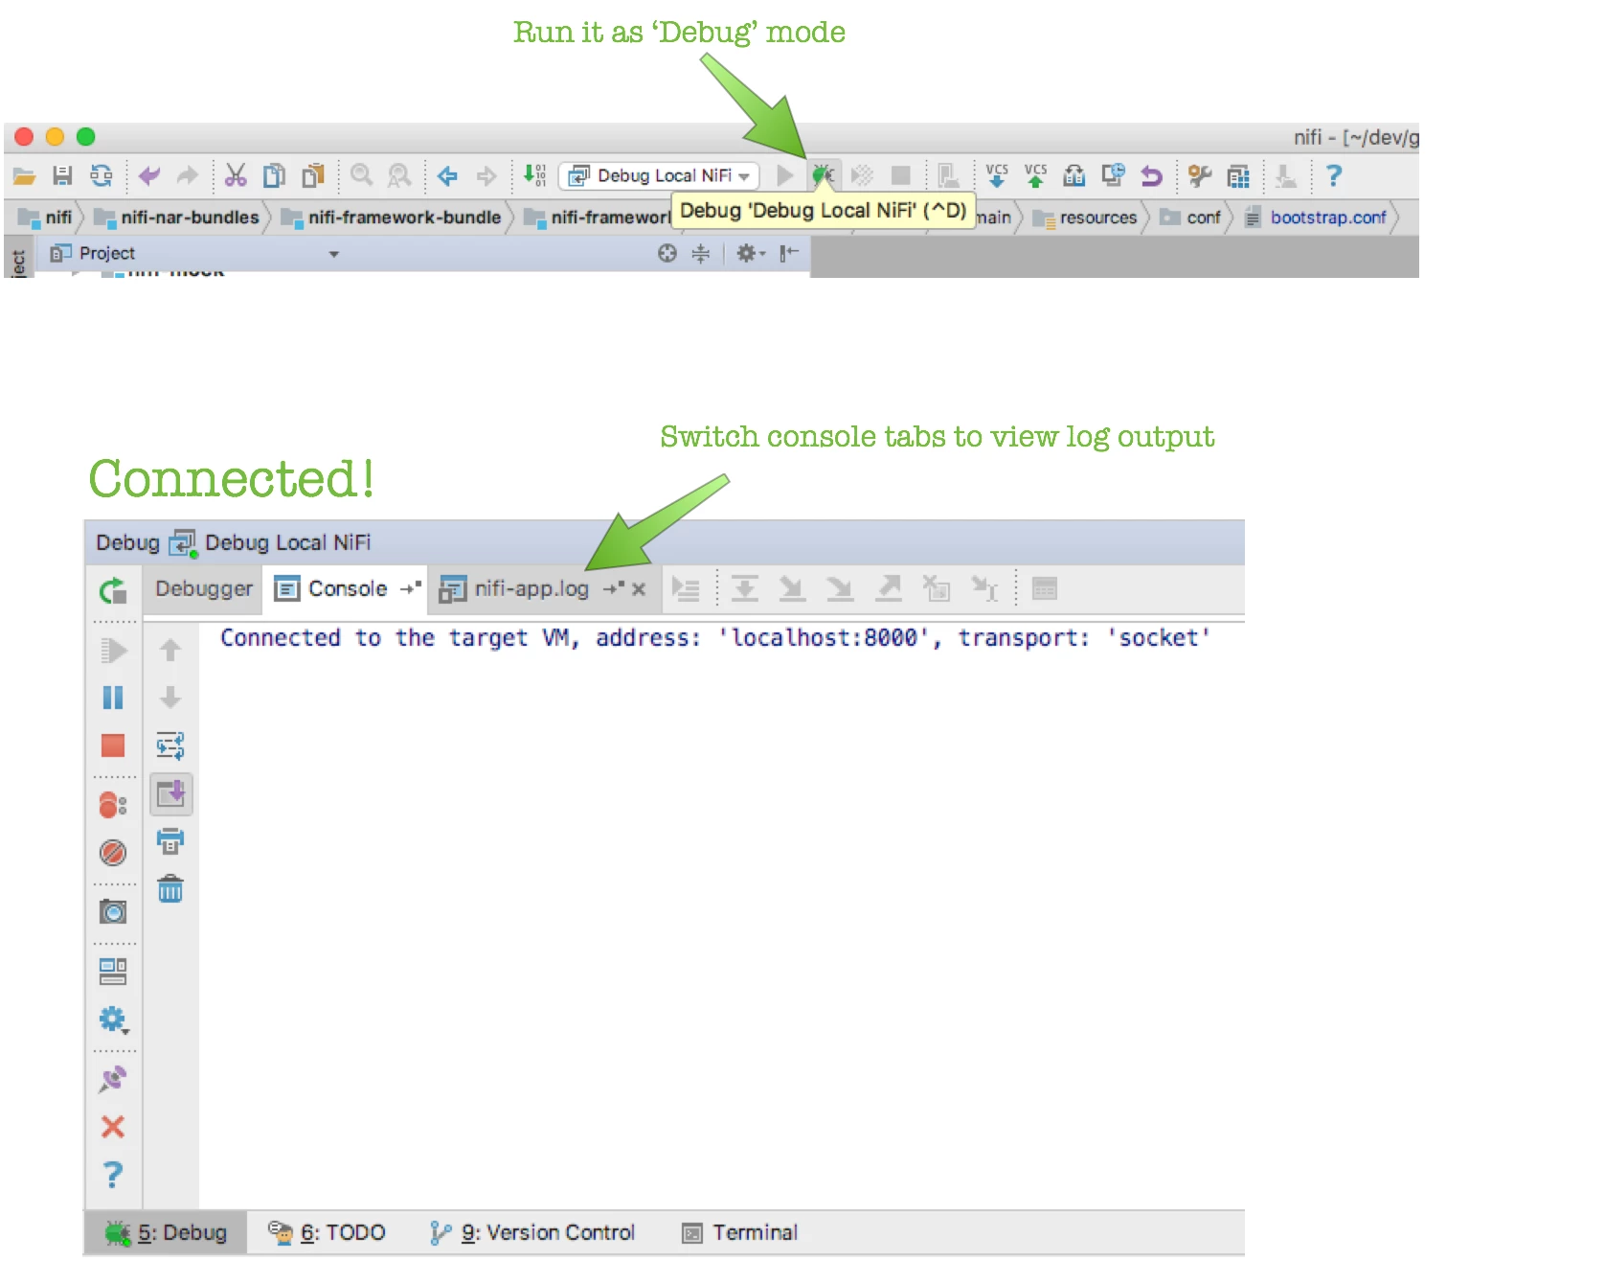The height and width of the screenshot is (1261, 1605).
Task: Stop the debug session with the red square
Action: [113, 745]
